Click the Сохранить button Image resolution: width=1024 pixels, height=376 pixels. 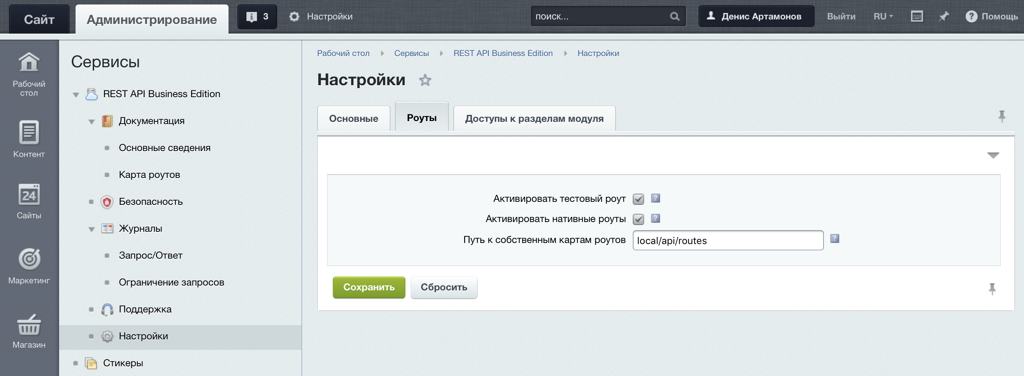[x=368, y=287]
